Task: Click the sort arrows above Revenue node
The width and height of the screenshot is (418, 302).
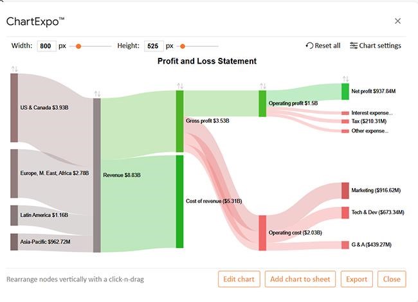Action: (x=97, y=93)
